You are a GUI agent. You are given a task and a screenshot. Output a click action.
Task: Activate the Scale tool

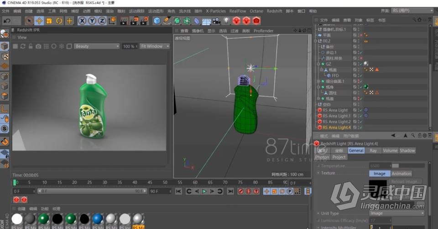49,20
